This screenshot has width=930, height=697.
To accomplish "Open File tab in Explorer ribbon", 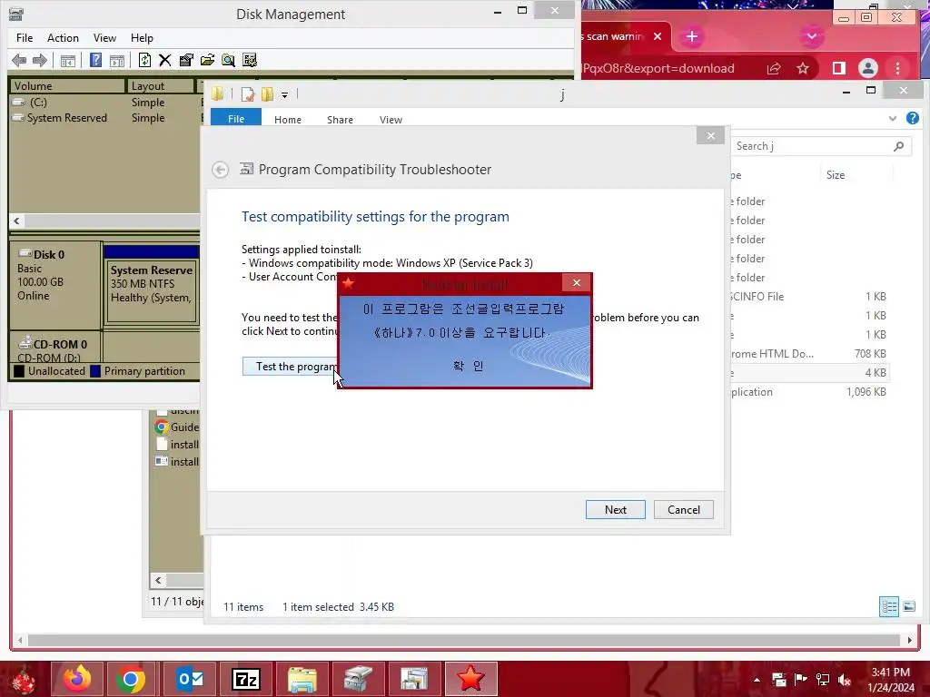I will coord(236,119).
